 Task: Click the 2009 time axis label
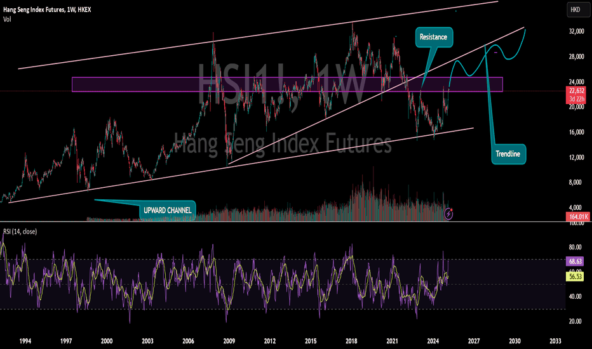(x=229, y=341)
